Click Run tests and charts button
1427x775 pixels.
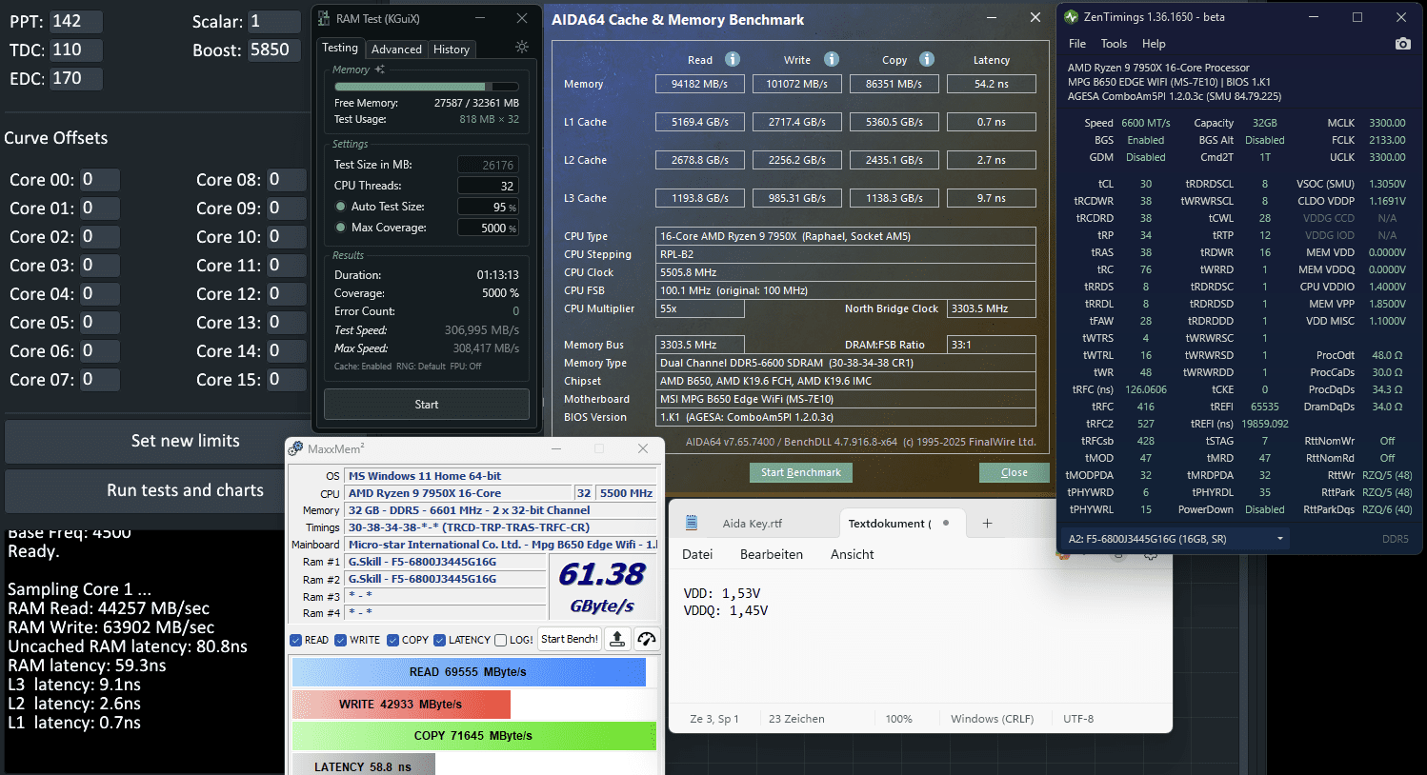186,490
